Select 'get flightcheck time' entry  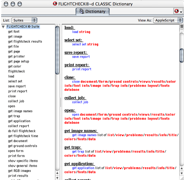[x=23, y=136]
